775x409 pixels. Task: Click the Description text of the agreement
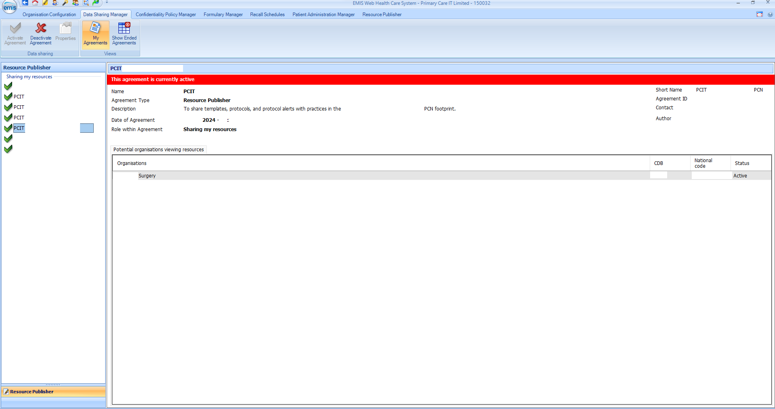click(319, 109)
